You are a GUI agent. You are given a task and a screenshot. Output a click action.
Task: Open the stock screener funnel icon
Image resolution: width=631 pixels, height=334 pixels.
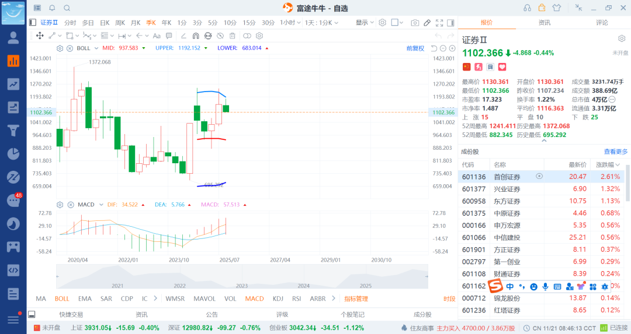[x=13, y=131]
